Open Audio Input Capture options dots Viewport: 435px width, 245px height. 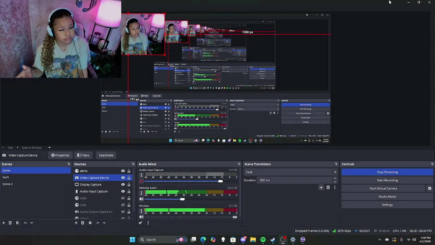(141, 175)
